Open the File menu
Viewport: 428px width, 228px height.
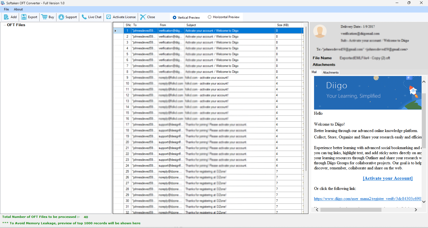click(6, 9)
